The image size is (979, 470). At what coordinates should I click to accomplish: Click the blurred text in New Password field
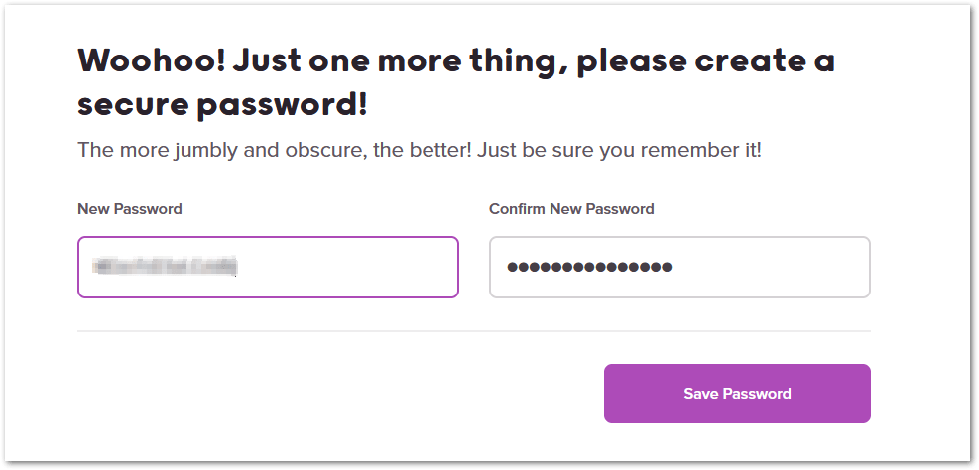[x=164, y=267]
